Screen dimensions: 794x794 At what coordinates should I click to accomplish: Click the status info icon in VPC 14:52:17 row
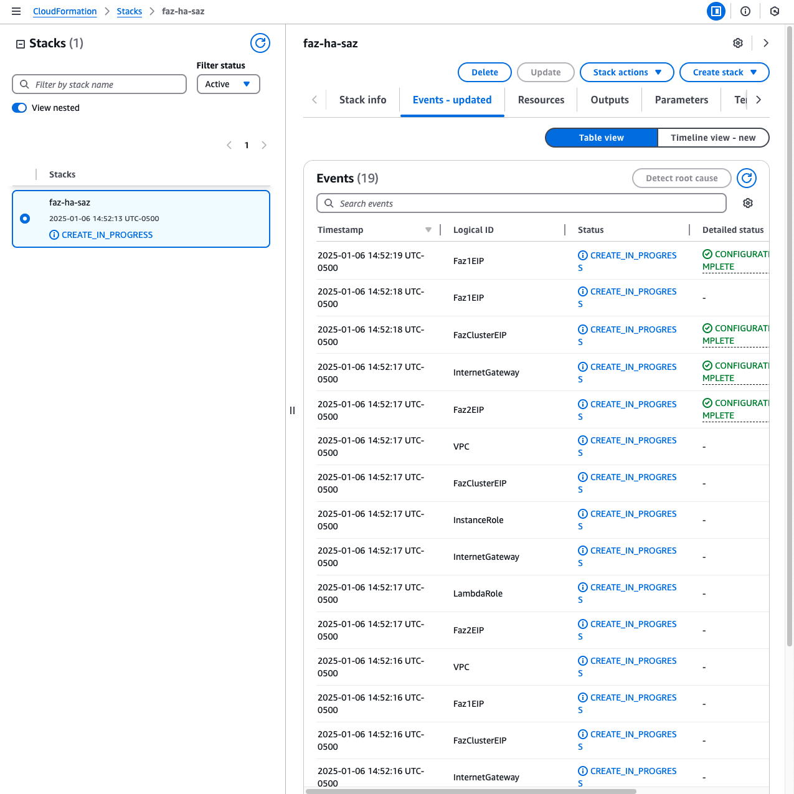(x=583, y=440)
